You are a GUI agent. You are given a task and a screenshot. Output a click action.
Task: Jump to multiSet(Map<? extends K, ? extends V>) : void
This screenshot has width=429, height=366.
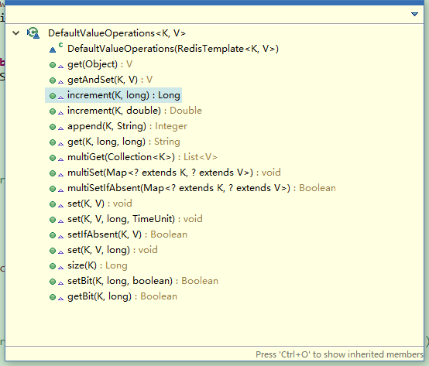[x=174, y=173]
